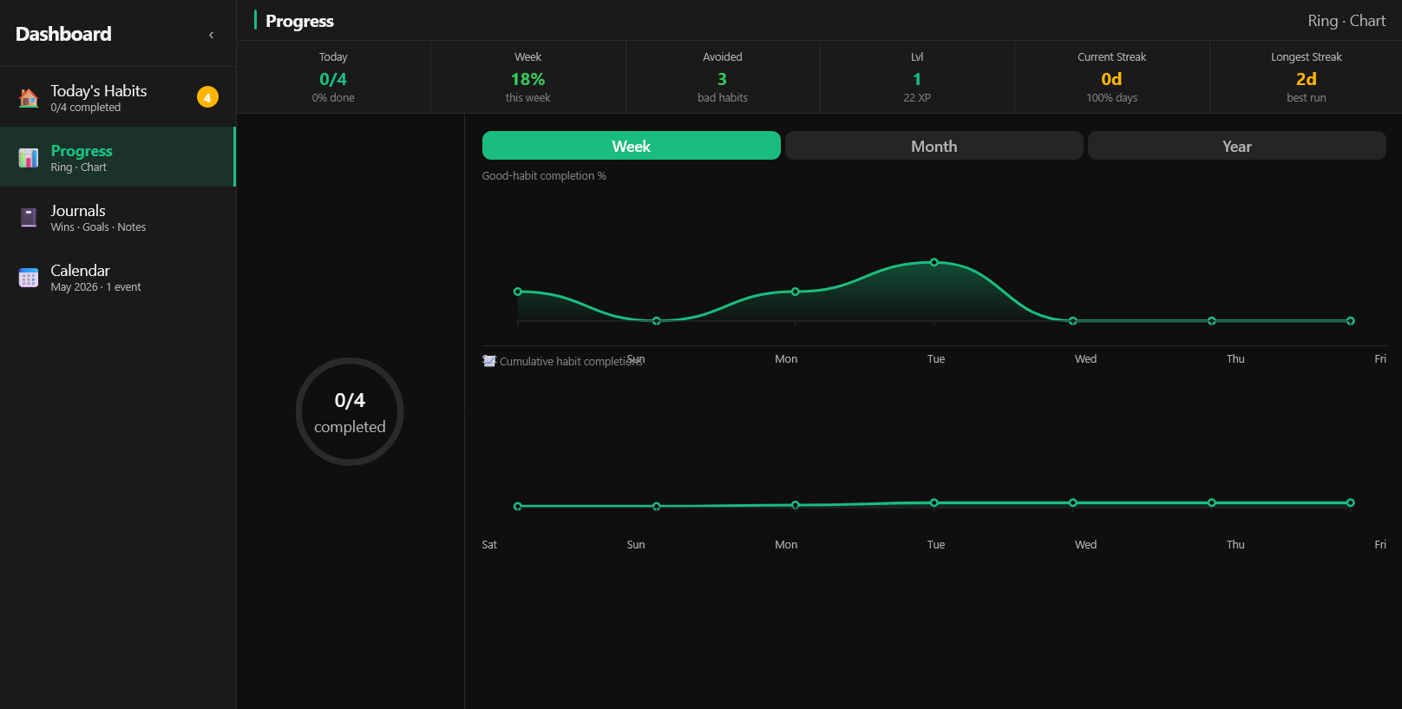Viewport: 1402px width, 709px height.
Task: Select the Progress sidebar item
Action: coord(118,157)
